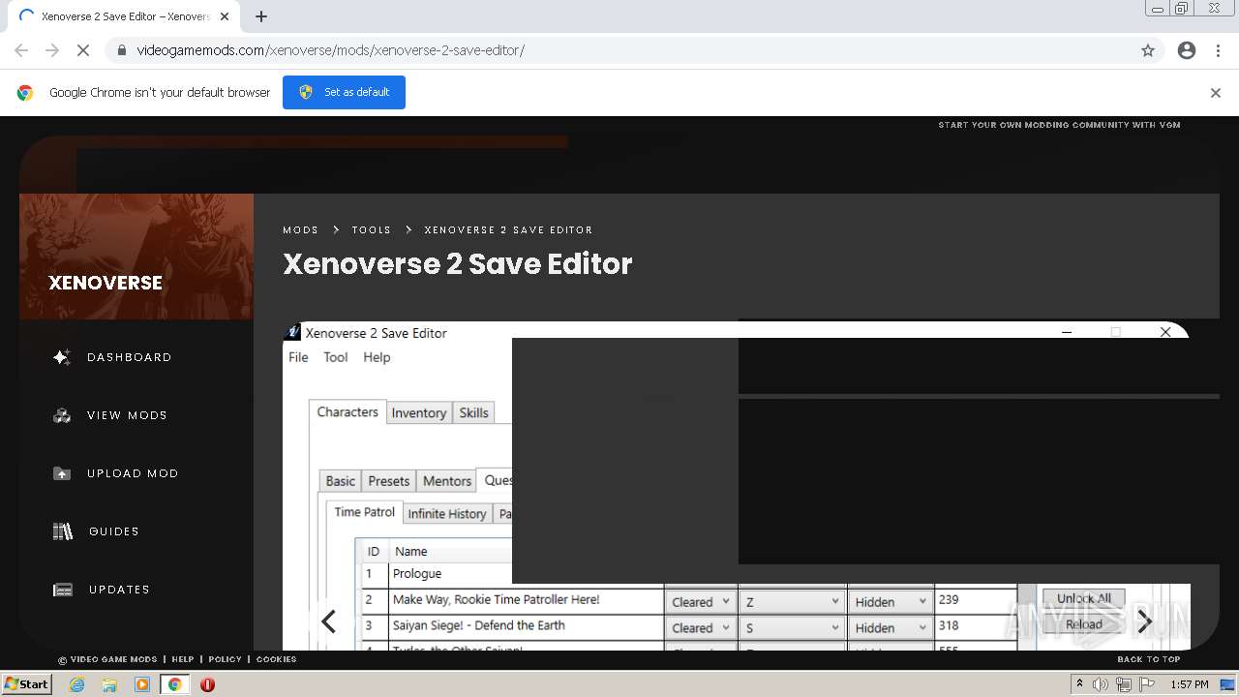Open the Upload Mod sidebar link

(x=133, y=473)
